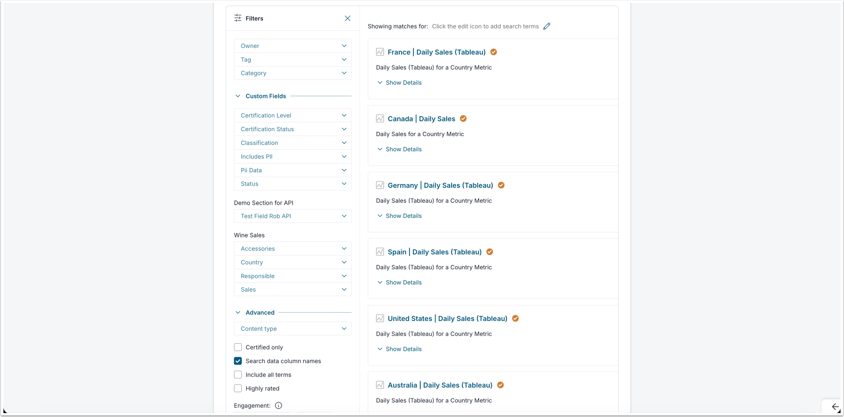Click the Engagement info icon
The width and height of the screenshot is (844, 417).
click(x=279, y=406)
